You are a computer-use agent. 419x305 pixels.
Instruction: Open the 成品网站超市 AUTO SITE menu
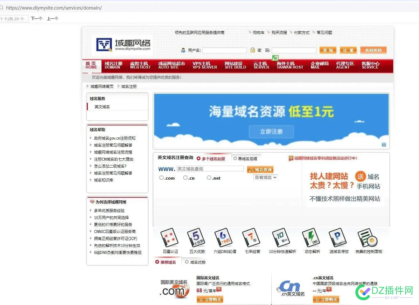pyautogui.click(x=171, y=65)
